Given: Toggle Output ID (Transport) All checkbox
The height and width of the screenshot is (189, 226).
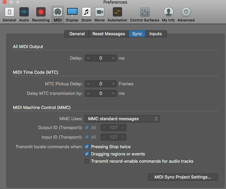Looking at the screenshot, I should [87, 127].
